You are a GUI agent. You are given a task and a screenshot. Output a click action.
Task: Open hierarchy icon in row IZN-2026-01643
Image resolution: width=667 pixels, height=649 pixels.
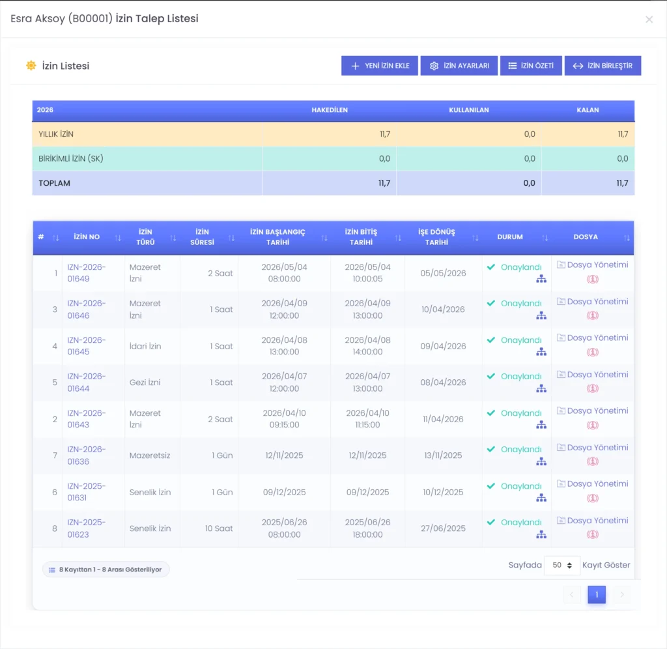[541, 425]
